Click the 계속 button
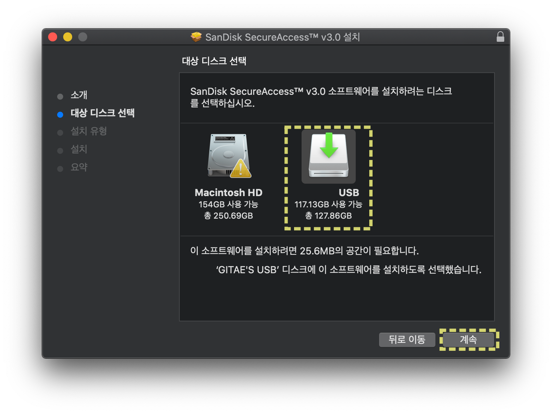Screen dimensions: 552x414 tap(469, 339)
